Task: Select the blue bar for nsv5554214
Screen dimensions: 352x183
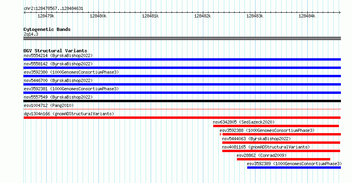Action: click(182, 59)
